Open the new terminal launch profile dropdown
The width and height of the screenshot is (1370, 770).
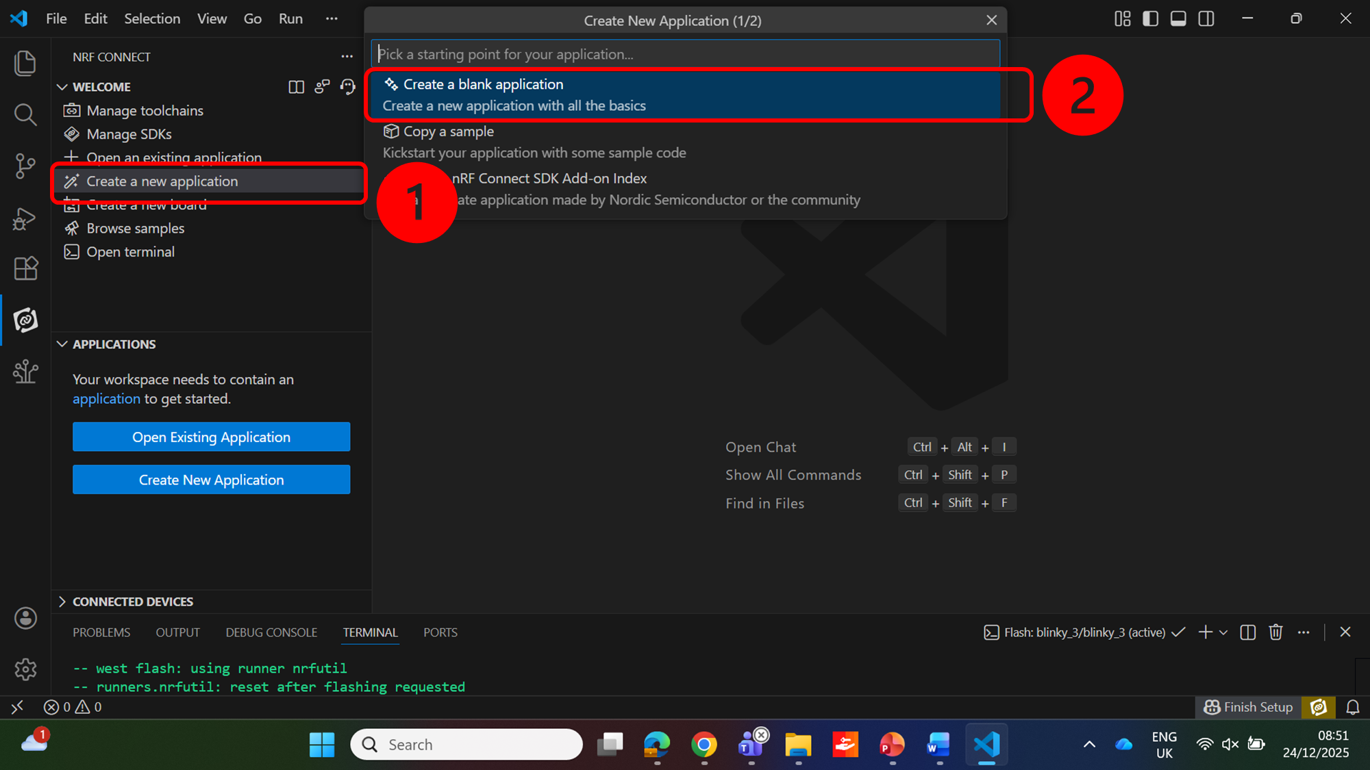(1223, 632)
